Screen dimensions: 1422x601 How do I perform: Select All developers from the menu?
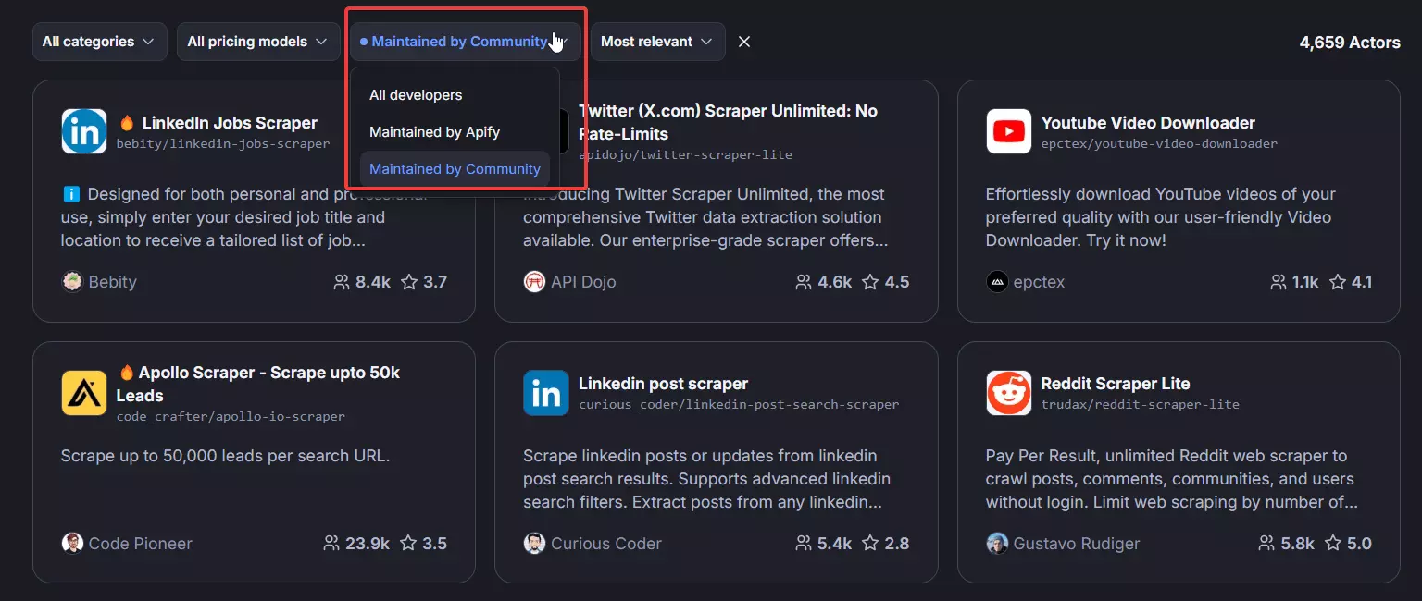coord(416,95)
